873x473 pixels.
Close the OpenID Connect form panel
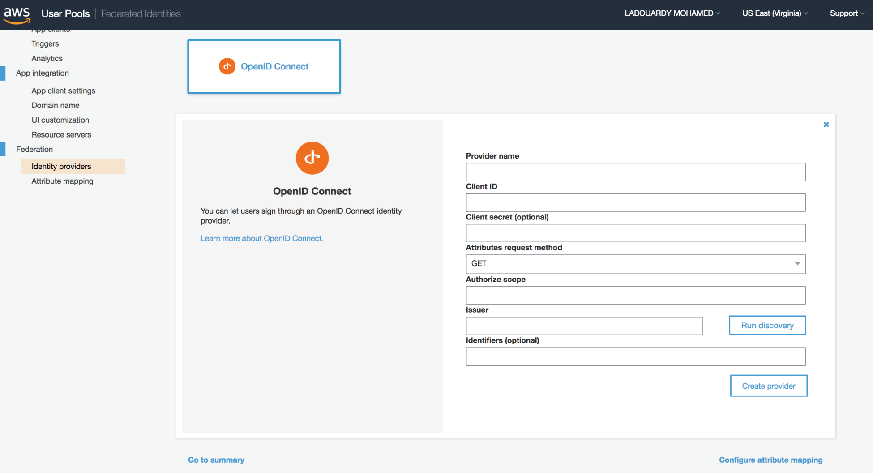tap(826, 125)
